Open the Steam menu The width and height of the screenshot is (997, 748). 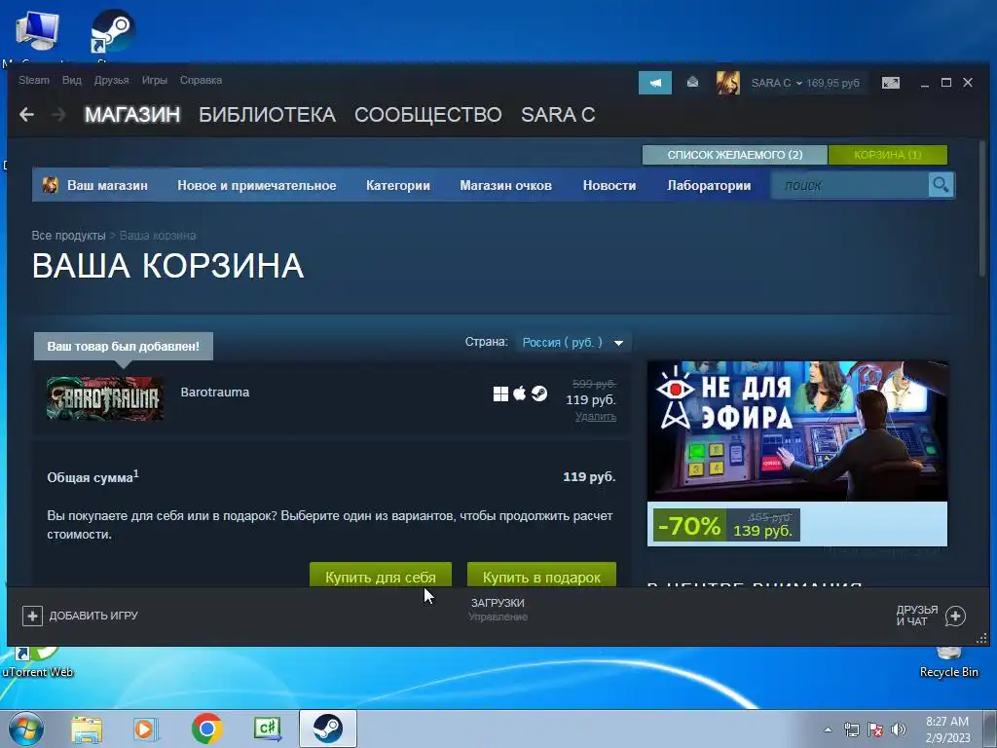tap(34, 80)
